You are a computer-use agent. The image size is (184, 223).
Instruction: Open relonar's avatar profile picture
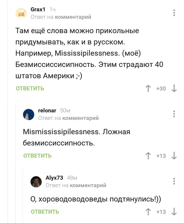29,114
